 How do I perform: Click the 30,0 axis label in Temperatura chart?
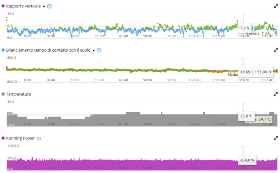pos(11,102)
